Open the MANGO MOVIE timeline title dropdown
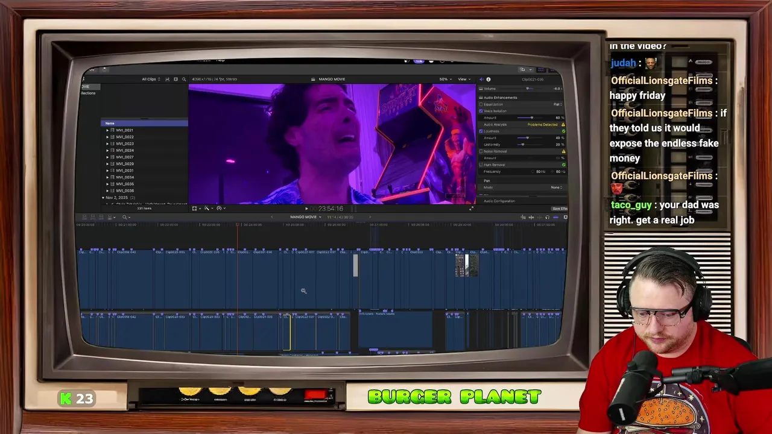772x434 pixels. pyautogui.click(x=305, y=217)
